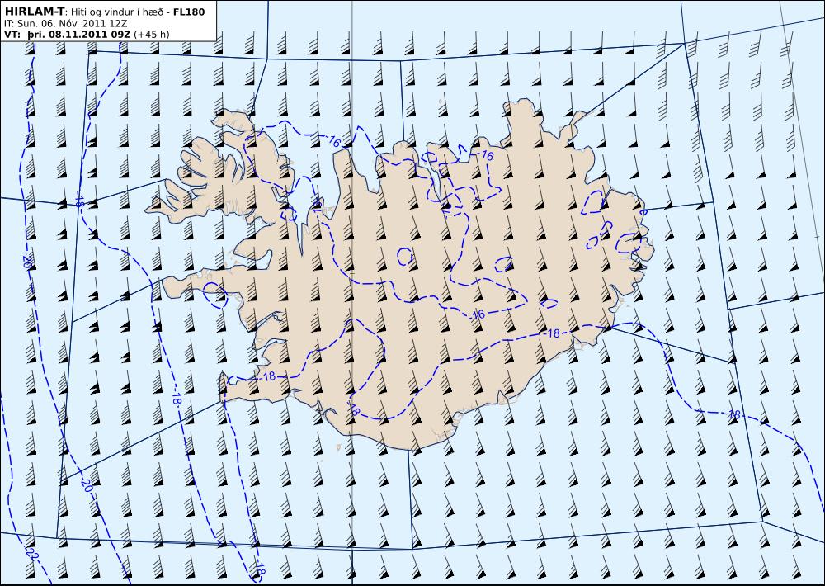
Task: Click the "-16" label in the central highlands
Action: [x=476, y=314]
